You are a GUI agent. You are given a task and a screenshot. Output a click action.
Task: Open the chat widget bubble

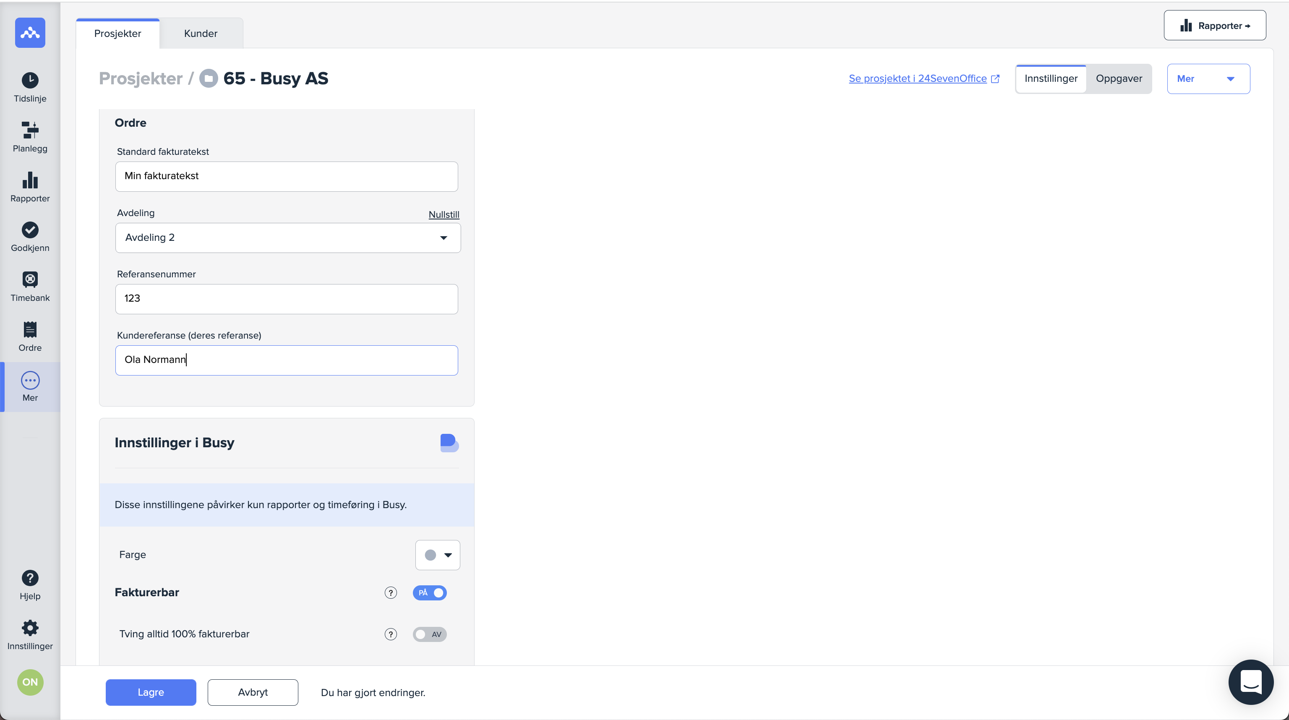click(1250, 682)
